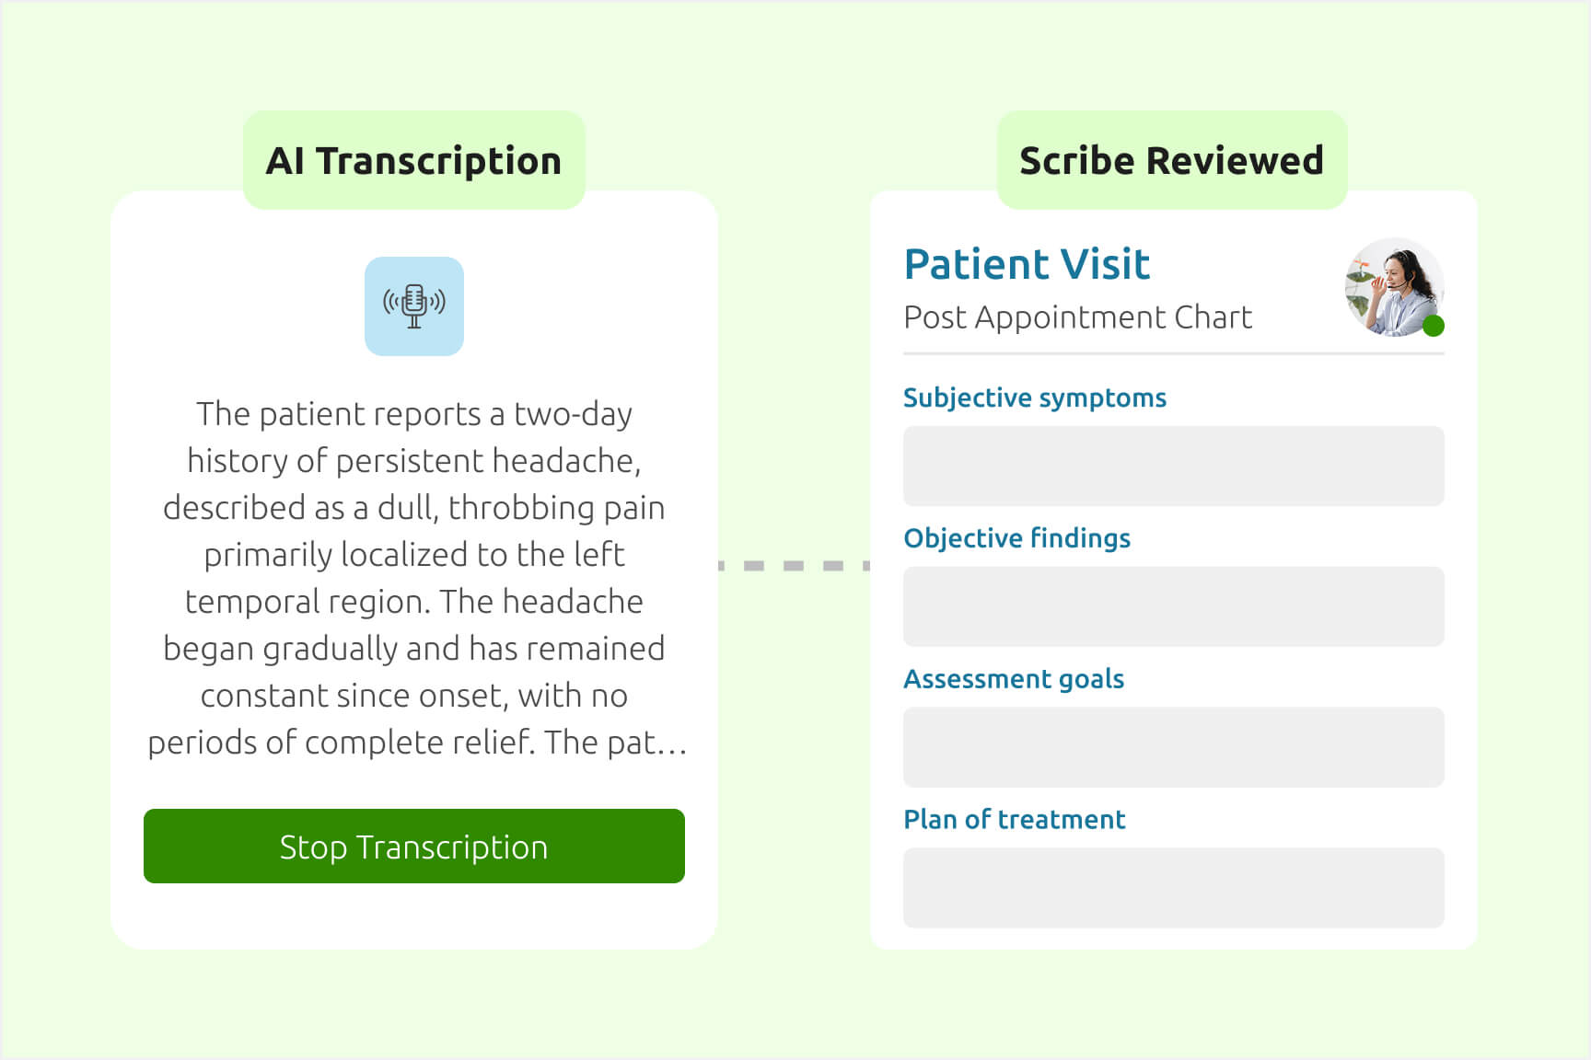Screen dimensions: 1591x1060
Task: Focus the Assessment goals input field
Action: 1173,747
